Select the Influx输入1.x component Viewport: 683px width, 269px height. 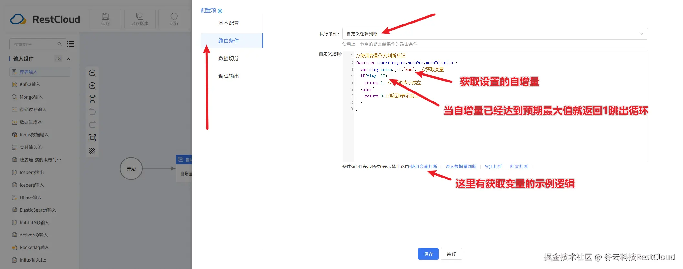(x=33, y=260)
